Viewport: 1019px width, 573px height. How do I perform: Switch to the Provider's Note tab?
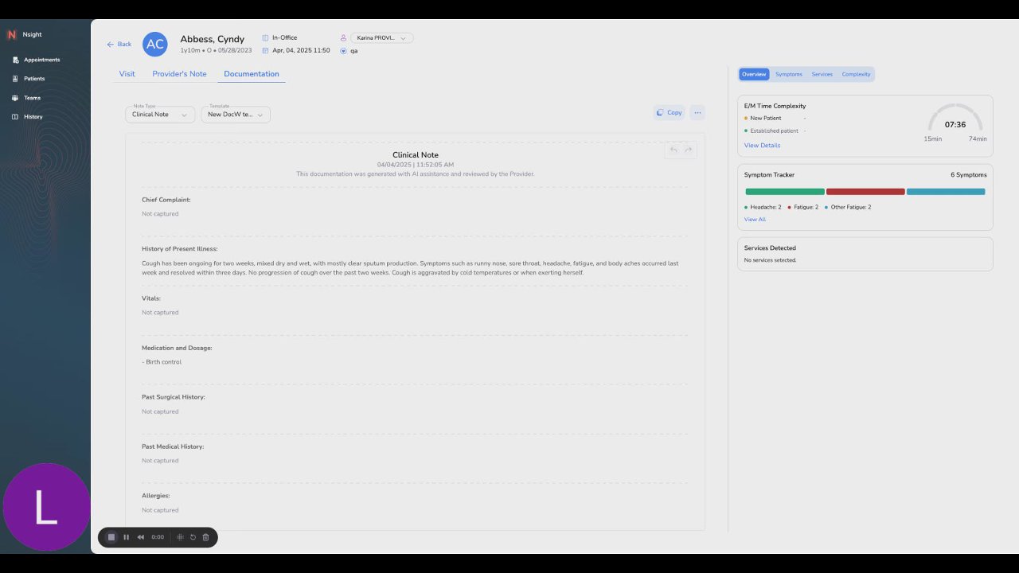pos(179,74)
